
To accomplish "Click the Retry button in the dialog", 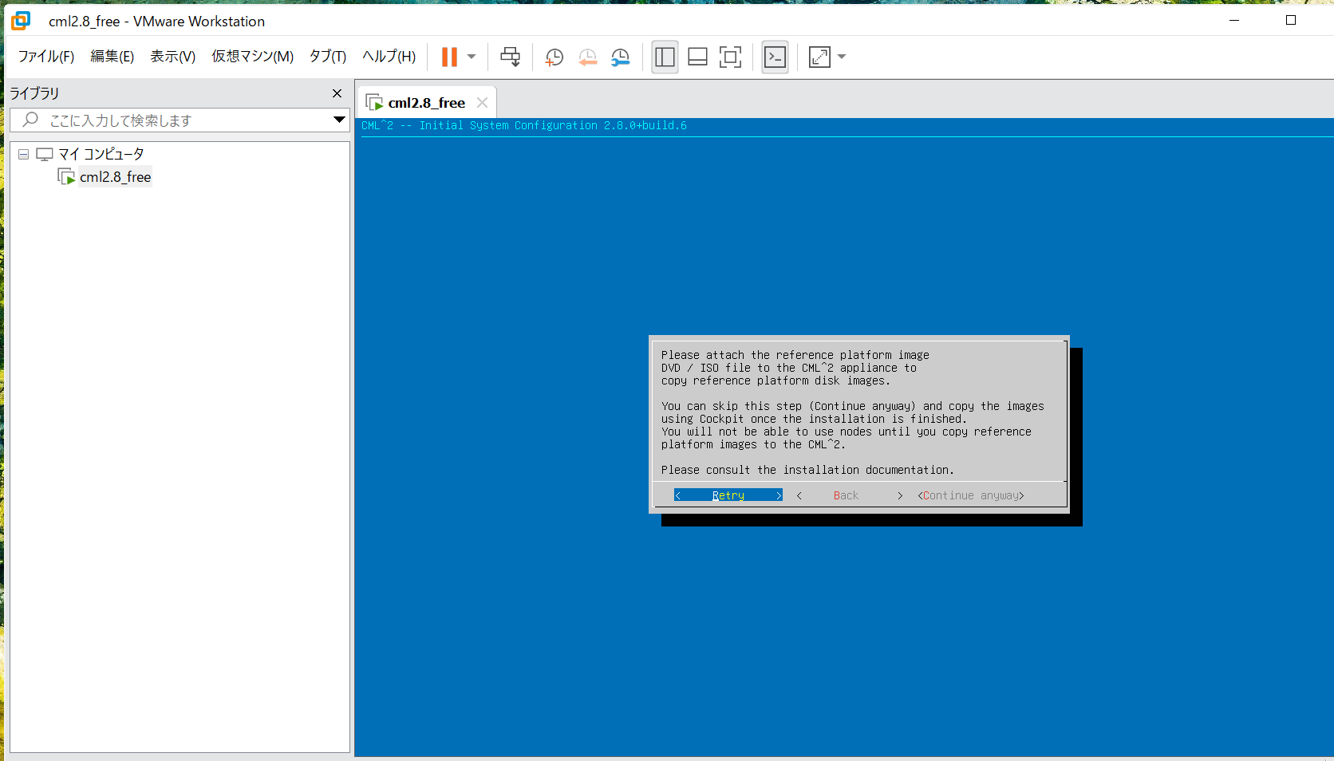I will tap(728, 495).
